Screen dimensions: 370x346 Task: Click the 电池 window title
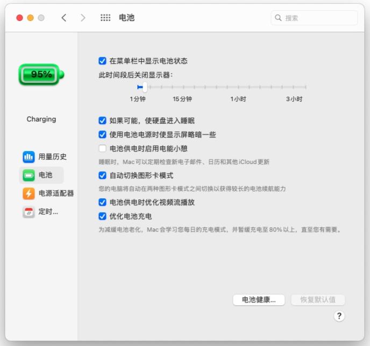pyautogui.click(x=127, y=18)
